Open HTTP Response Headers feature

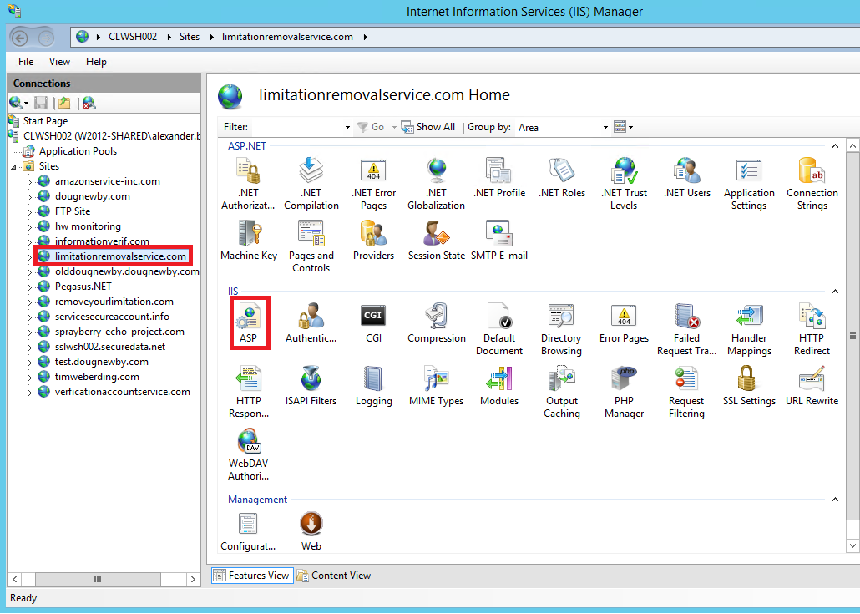[249, 392]
